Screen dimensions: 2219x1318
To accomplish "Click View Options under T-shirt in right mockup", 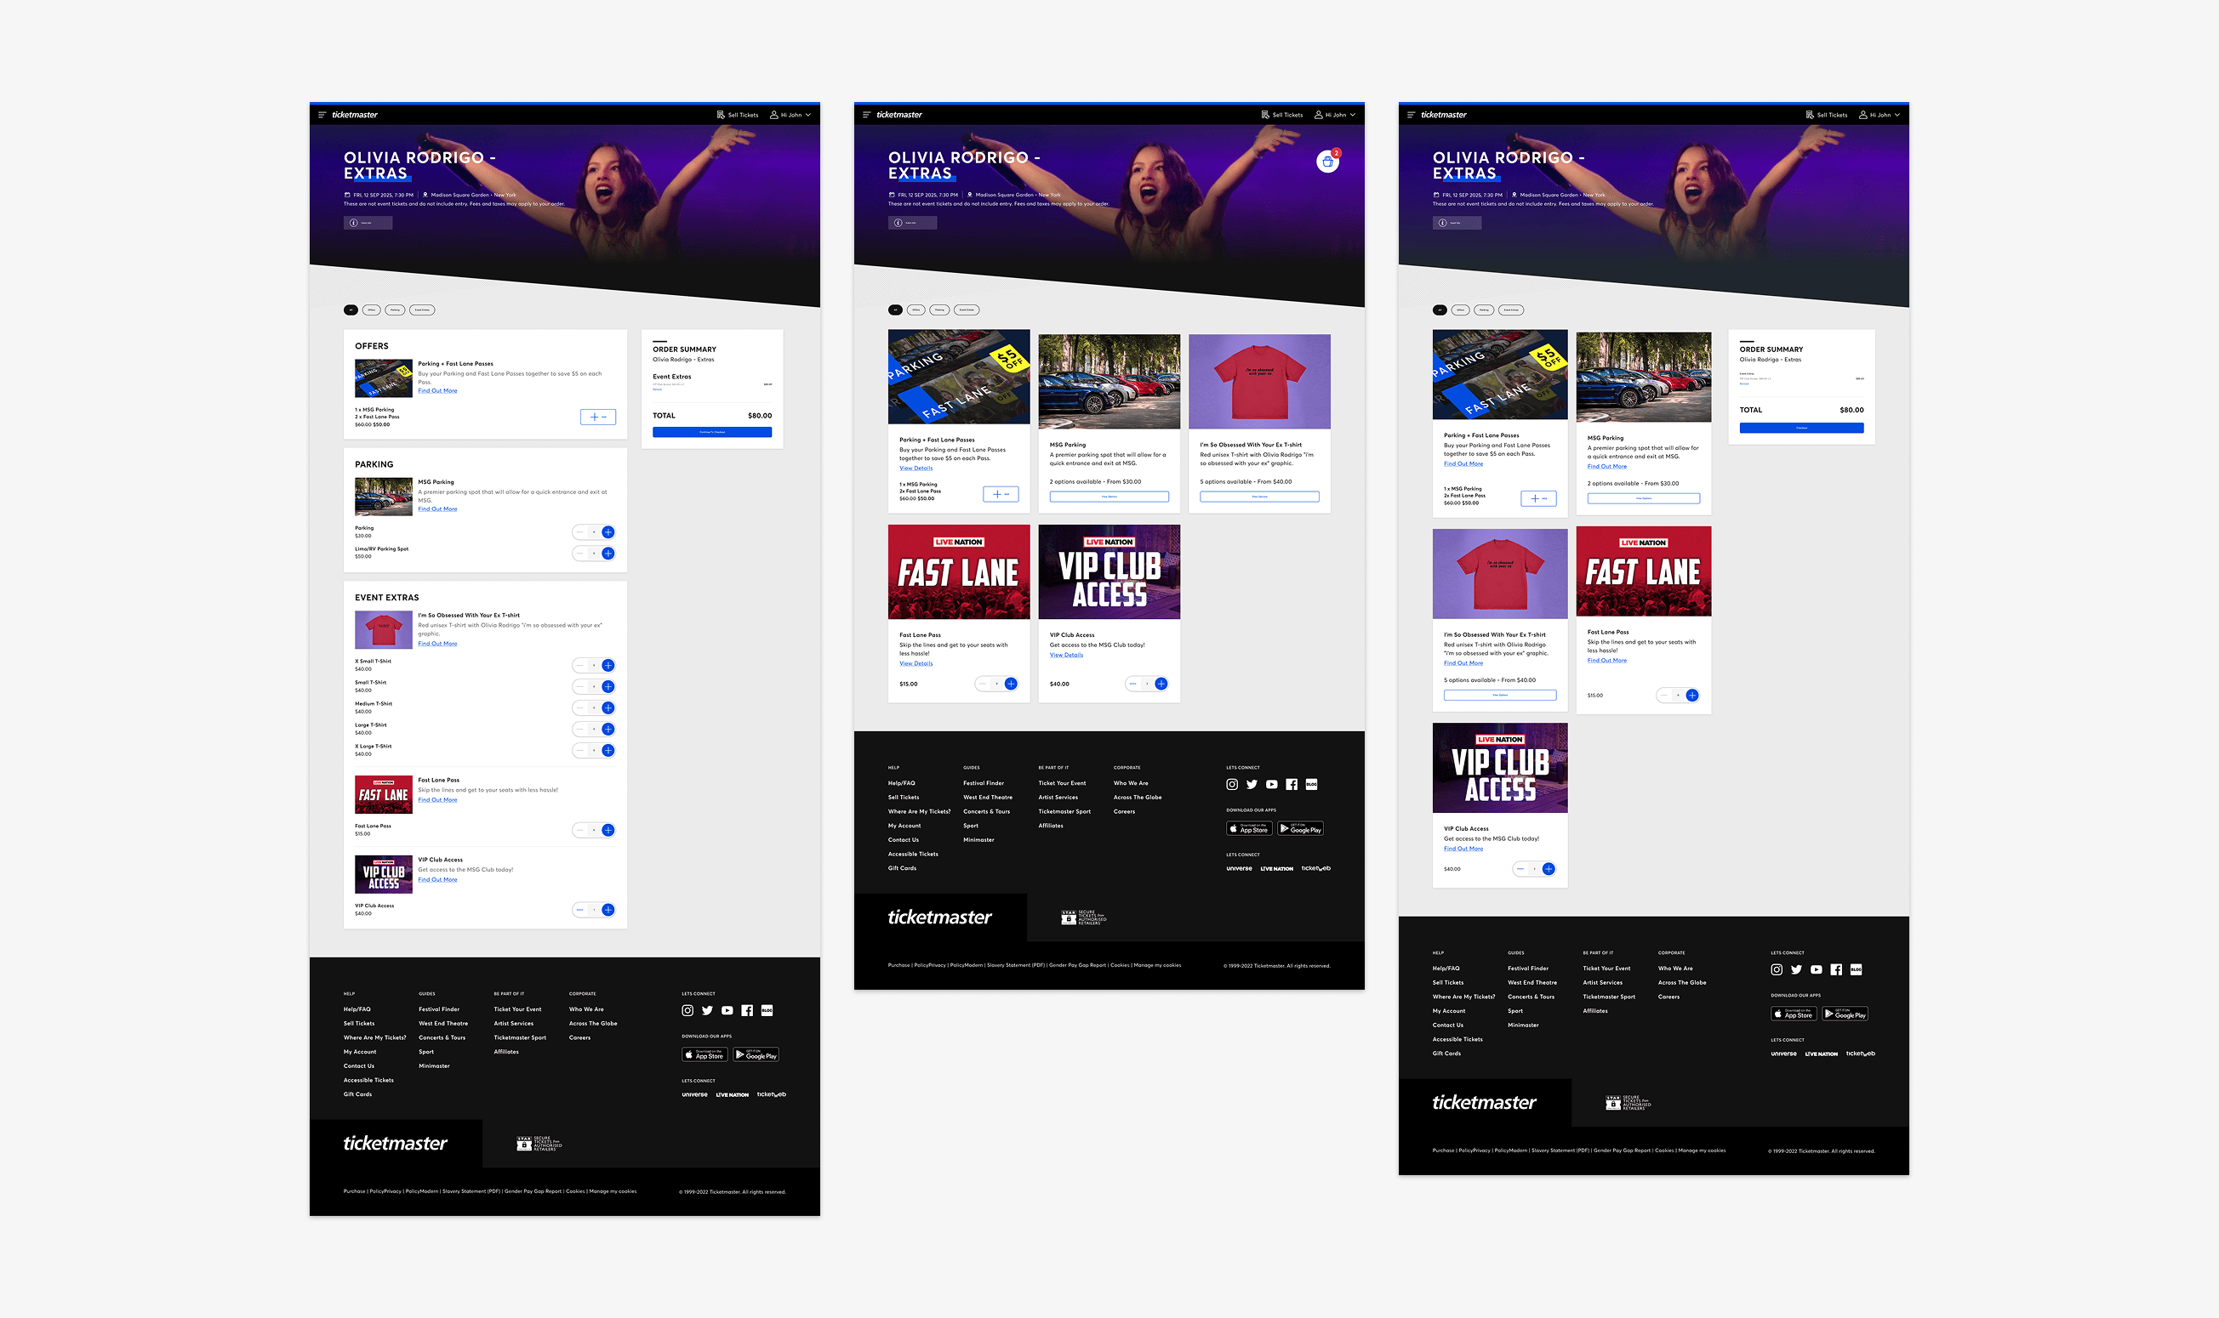I will coord(1500,696).
